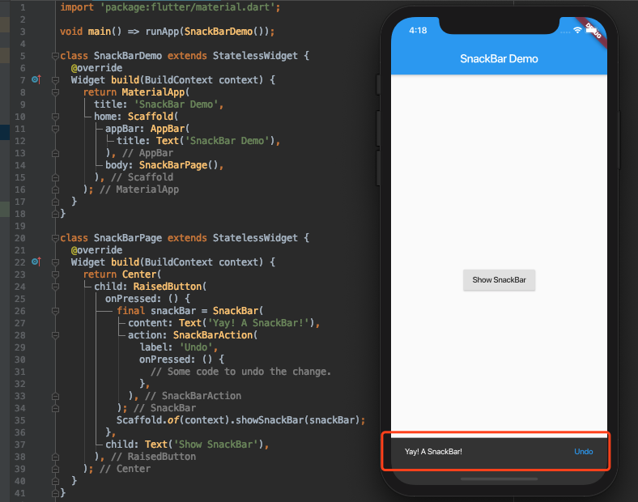Click the '// RaisedButton' closing comment
The height and width of the screenshot is (502, 638).
(153, 457)
